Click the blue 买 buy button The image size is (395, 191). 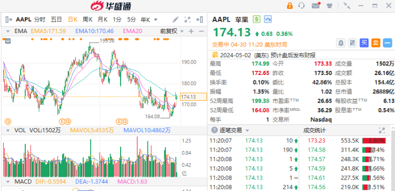[x=364, y=43]
